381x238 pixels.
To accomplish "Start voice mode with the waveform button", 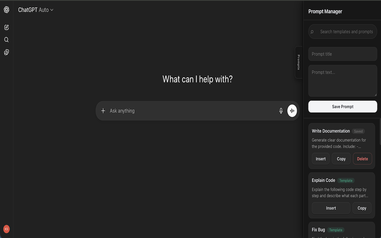I will pyautogui.click(x=292, y=110).
